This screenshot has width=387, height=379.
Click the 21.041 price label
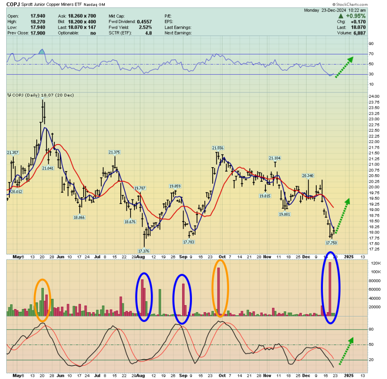(48, 168)
